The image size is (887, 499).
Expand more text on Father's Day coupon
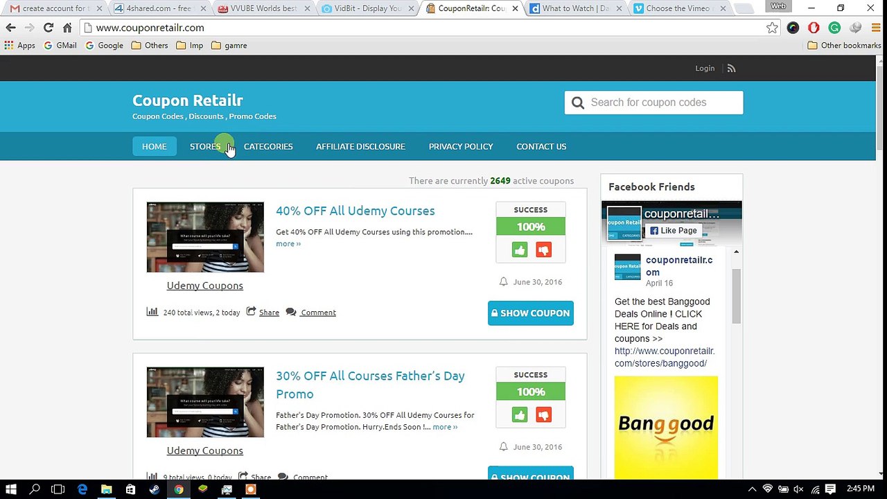(445, 427)
